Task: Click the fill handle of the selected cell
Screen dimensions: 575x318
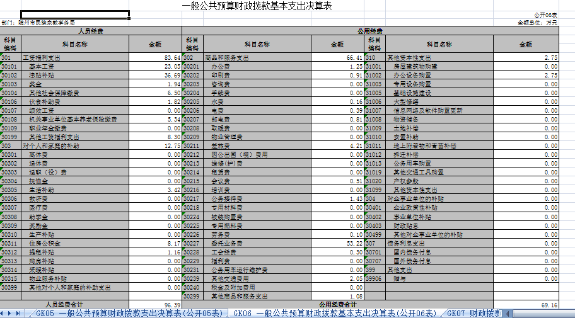Action: click(129, 18)
